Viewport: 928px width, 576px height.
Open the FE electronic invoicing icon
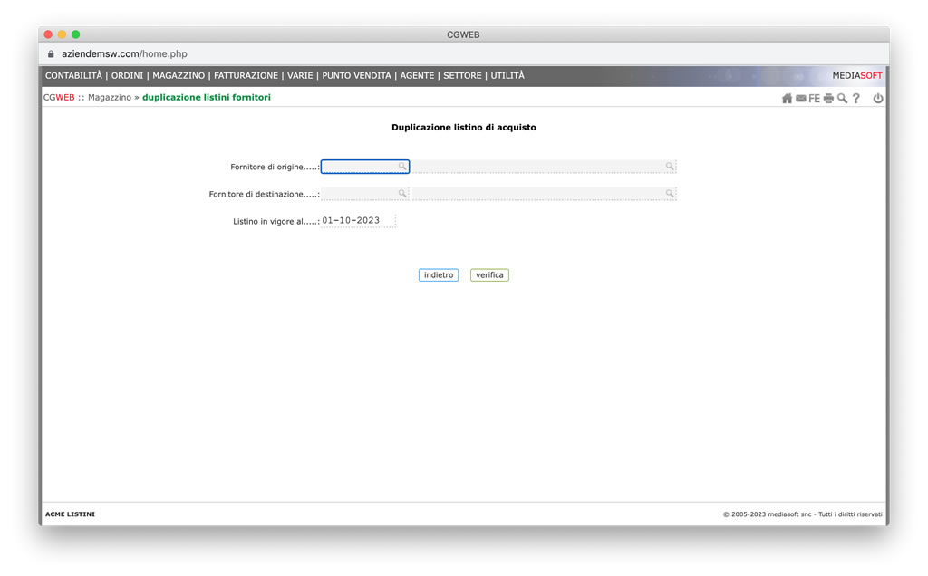[815, 99]
